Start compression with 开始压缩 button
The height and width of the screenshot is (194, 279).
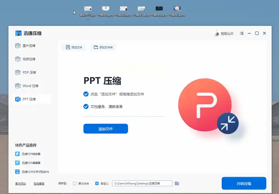(244, 184)
